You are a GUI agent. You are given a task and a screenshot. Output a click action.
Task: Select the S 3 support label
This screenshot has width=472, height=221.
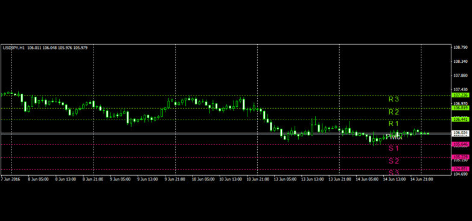(394, 173)
